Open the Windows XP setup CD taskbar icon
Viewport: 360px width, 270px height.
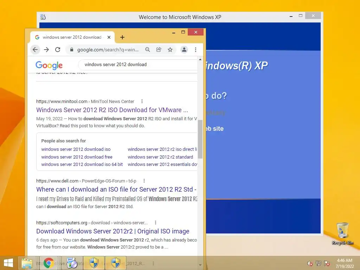click(x=72, y=263)
